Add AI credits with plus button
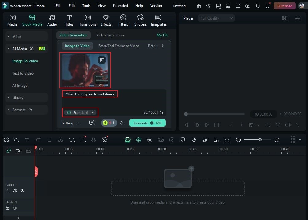 pyautogui.click(x=114, y=123)
